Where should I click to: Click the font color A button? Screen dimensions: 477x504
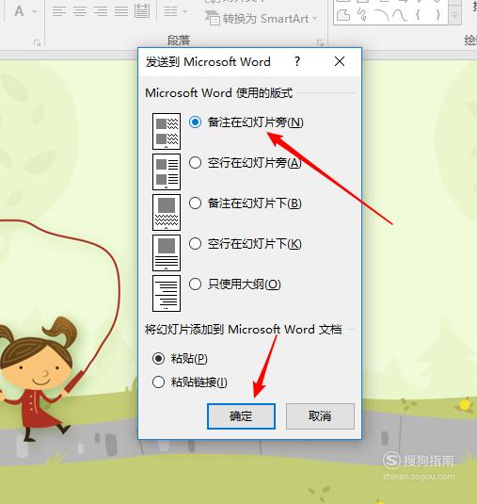coord(19,11)
